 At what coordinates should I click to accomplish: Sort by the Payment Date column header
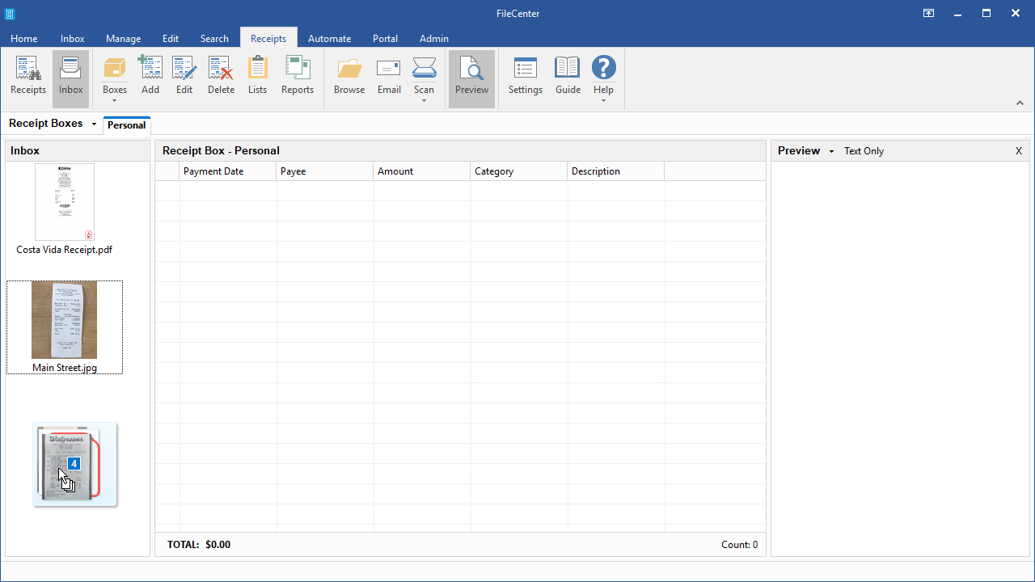coord(213,171)
